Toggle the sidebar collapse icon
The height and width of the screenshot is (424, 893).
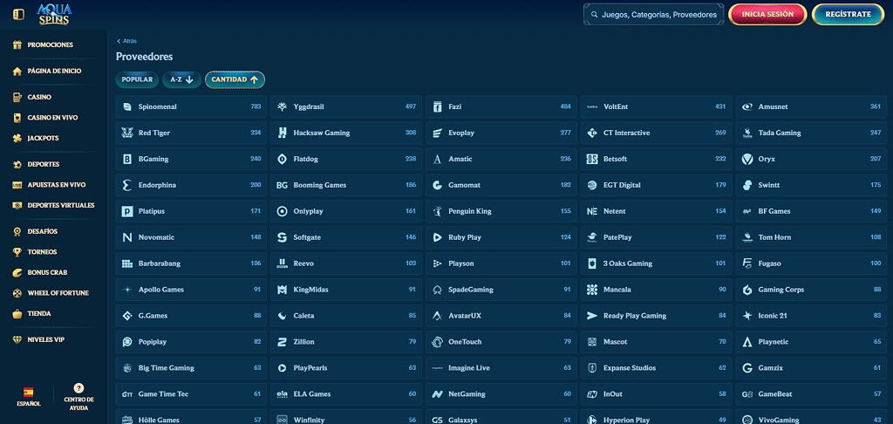click(19, 14)
